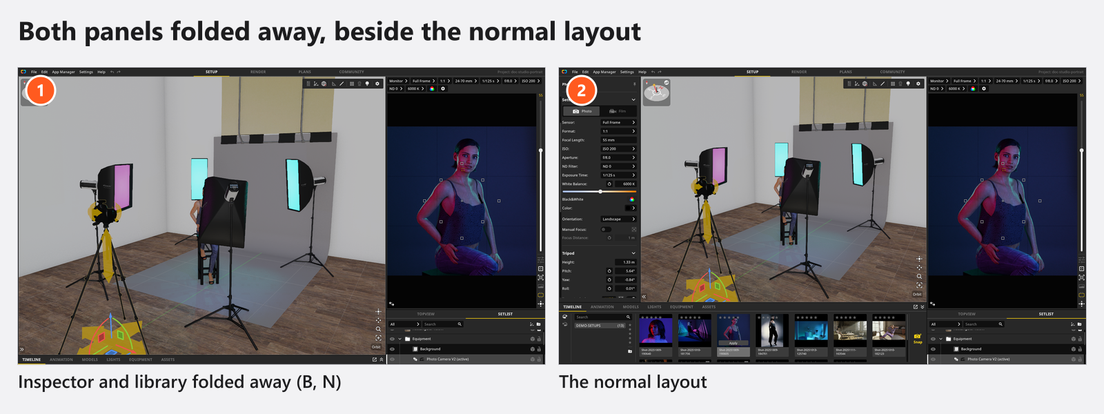Image resolution: width=1104 pixels, height=414 pixels.
Task: Click the Black&White color wheel icon, normal layout
Action: 631,199
